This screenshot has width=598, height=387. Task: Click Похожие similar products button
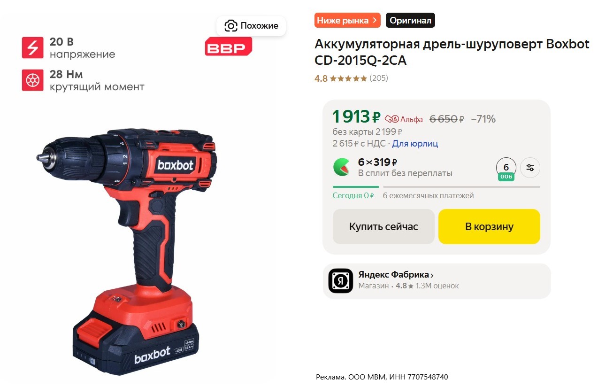pos(251,26)
